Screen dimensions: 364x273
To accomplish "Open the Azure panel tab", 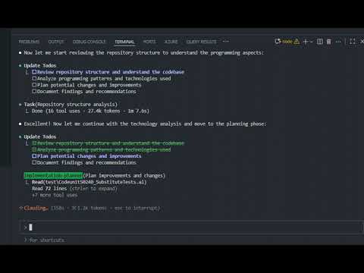I will pos(171,42).
